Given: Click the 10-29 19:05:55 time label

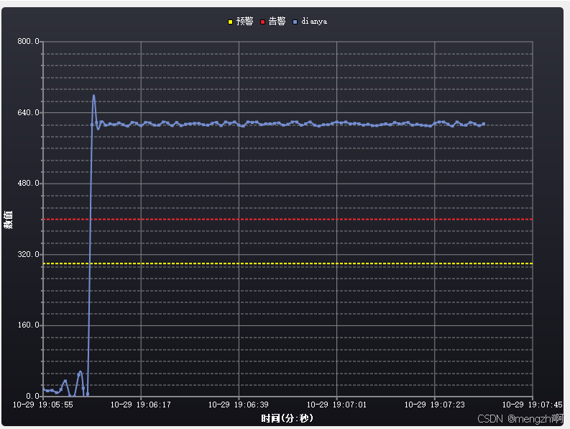Looking at the screenshot, I should click(x=43, y=405).
